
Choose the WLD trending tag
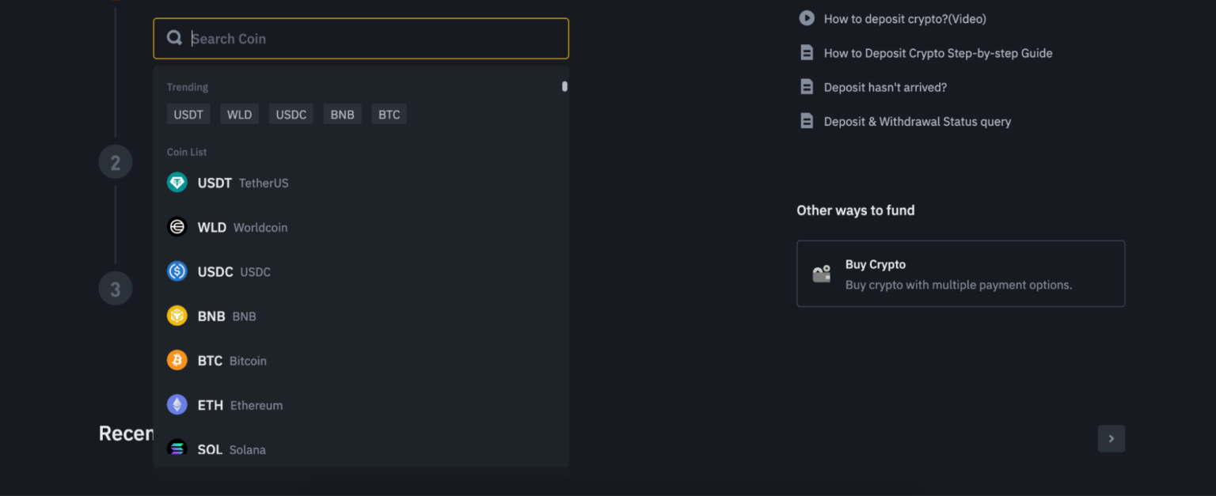pos(239,114)
